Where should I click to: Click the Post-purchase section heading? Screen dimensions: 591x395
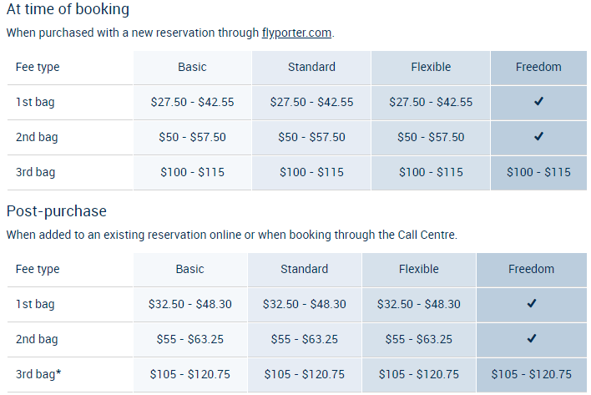[57, 211]
